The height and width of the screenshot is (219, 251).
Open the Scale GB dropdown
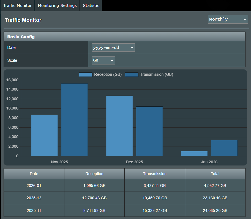(103, 60)
